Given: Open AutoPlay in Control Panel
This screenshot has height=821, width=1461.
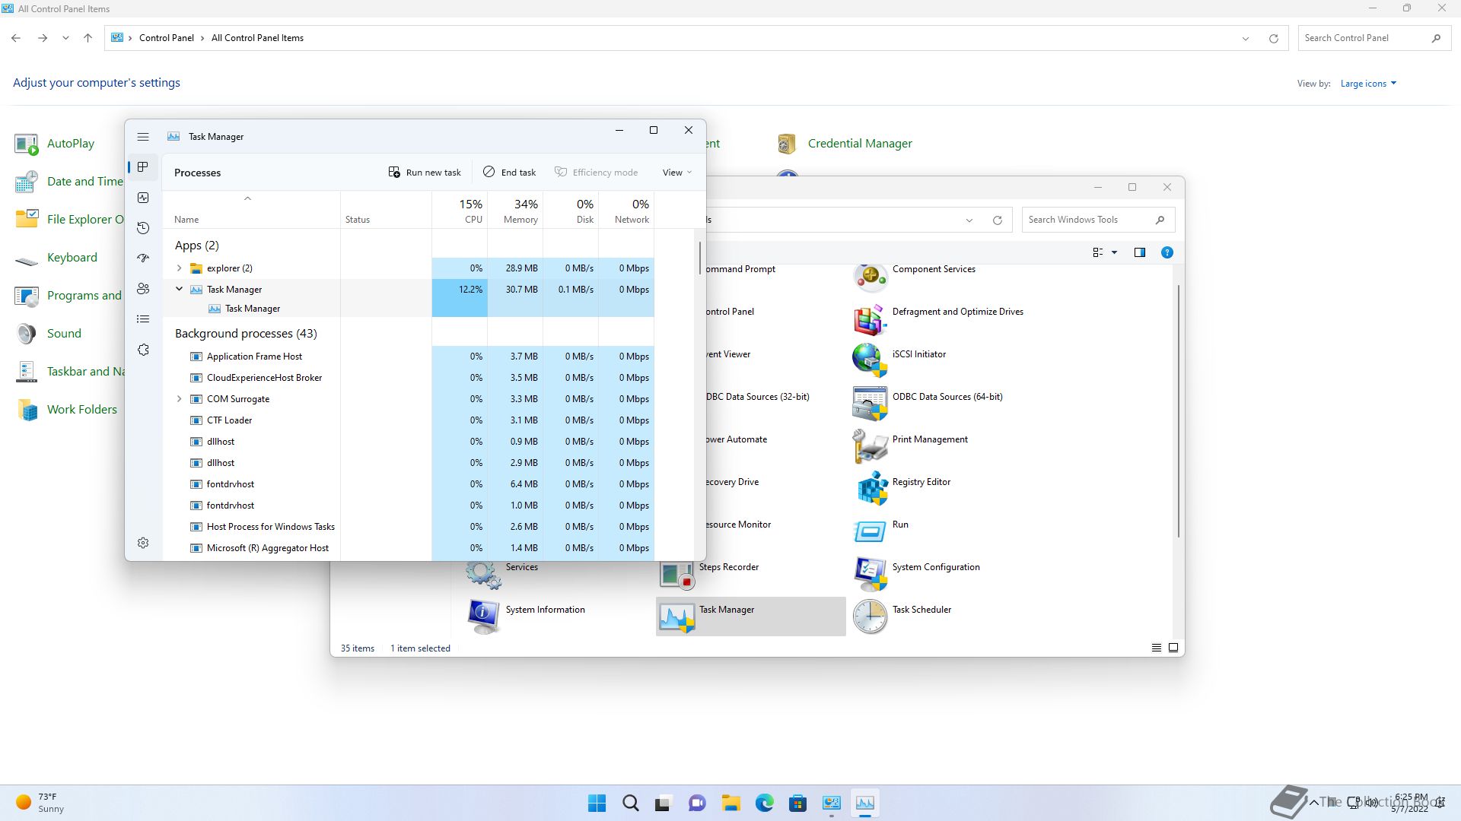Looking at the screenshot, I should pyautogui.click(x=55, y=144).
